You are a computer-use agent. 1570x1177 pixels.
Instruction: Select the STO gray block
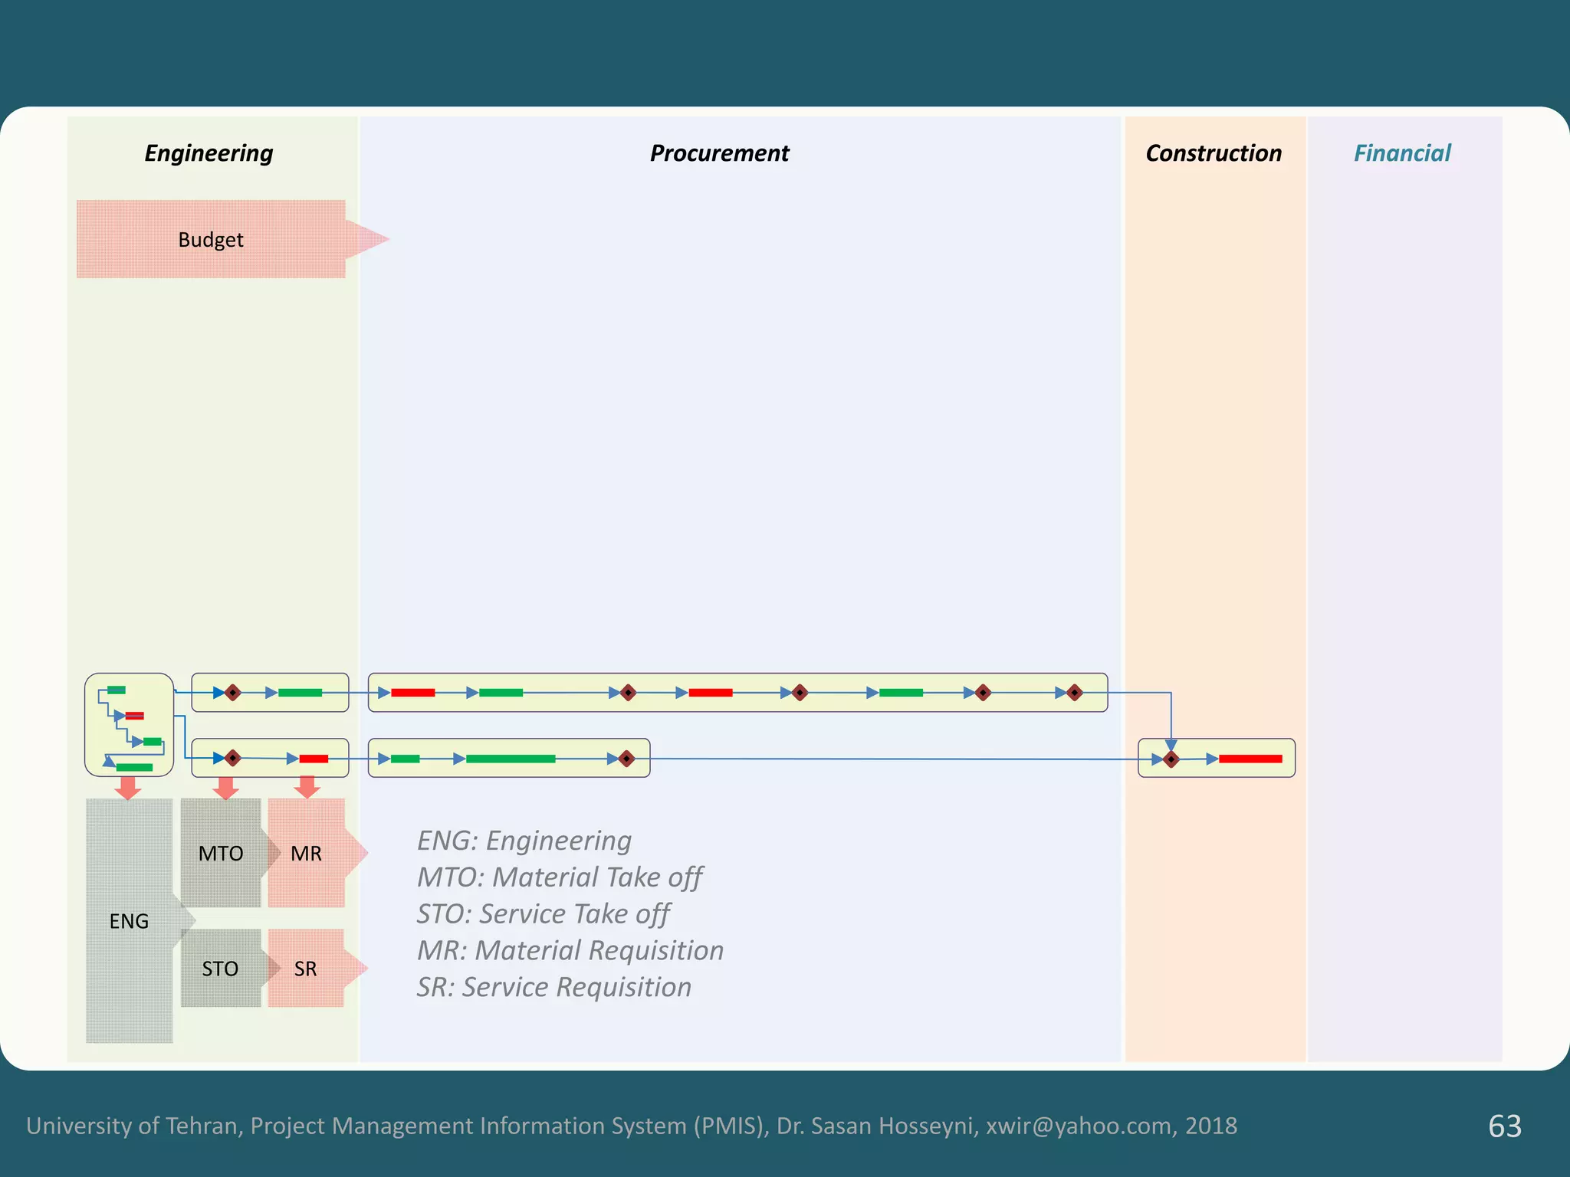(x=221, y=968)
